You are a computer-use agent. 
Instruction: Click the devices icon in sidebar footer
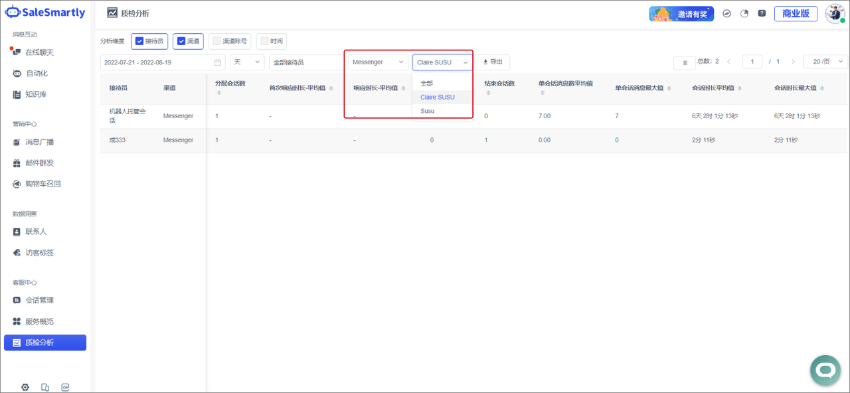pyautogui.click(x=45, y=387)
